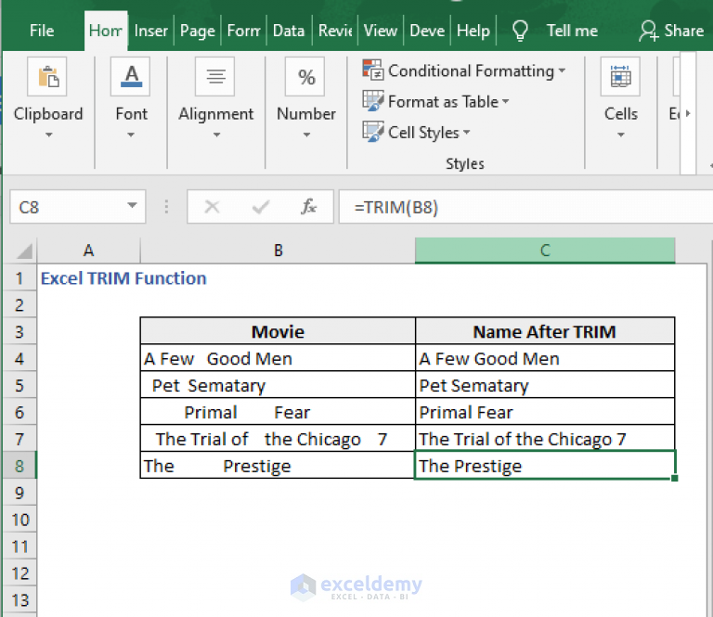Click the Cell Styles icon

pyautogui.click(x=373, y=132)
